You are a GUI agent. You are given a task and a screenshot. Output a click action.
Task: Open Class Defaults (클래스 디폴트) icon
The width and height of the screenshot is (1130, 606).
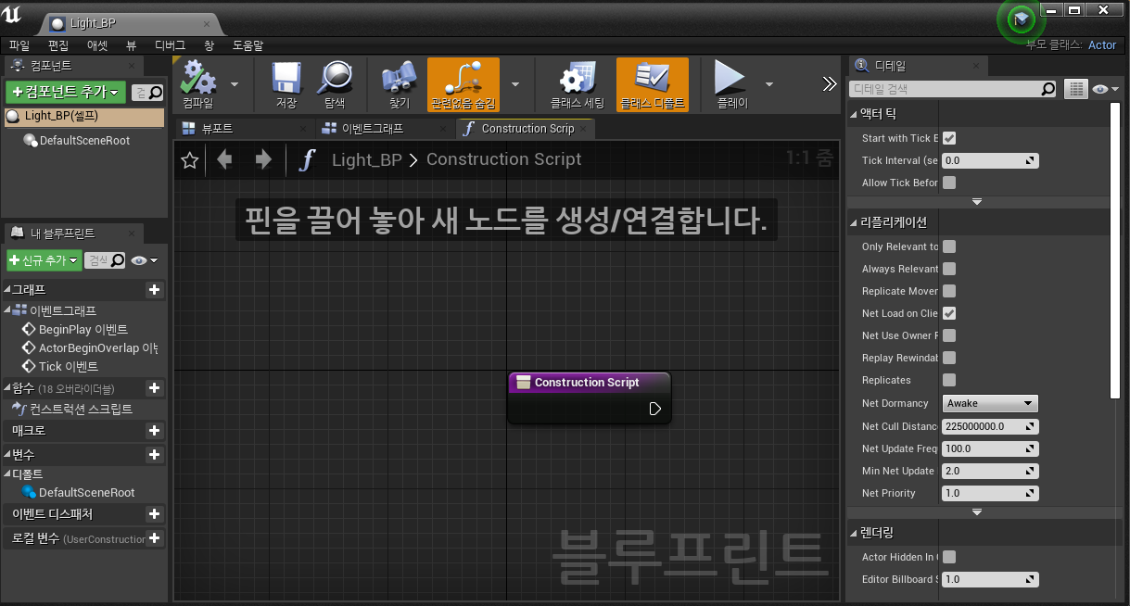pyautogui.click(x=652, y=84)
